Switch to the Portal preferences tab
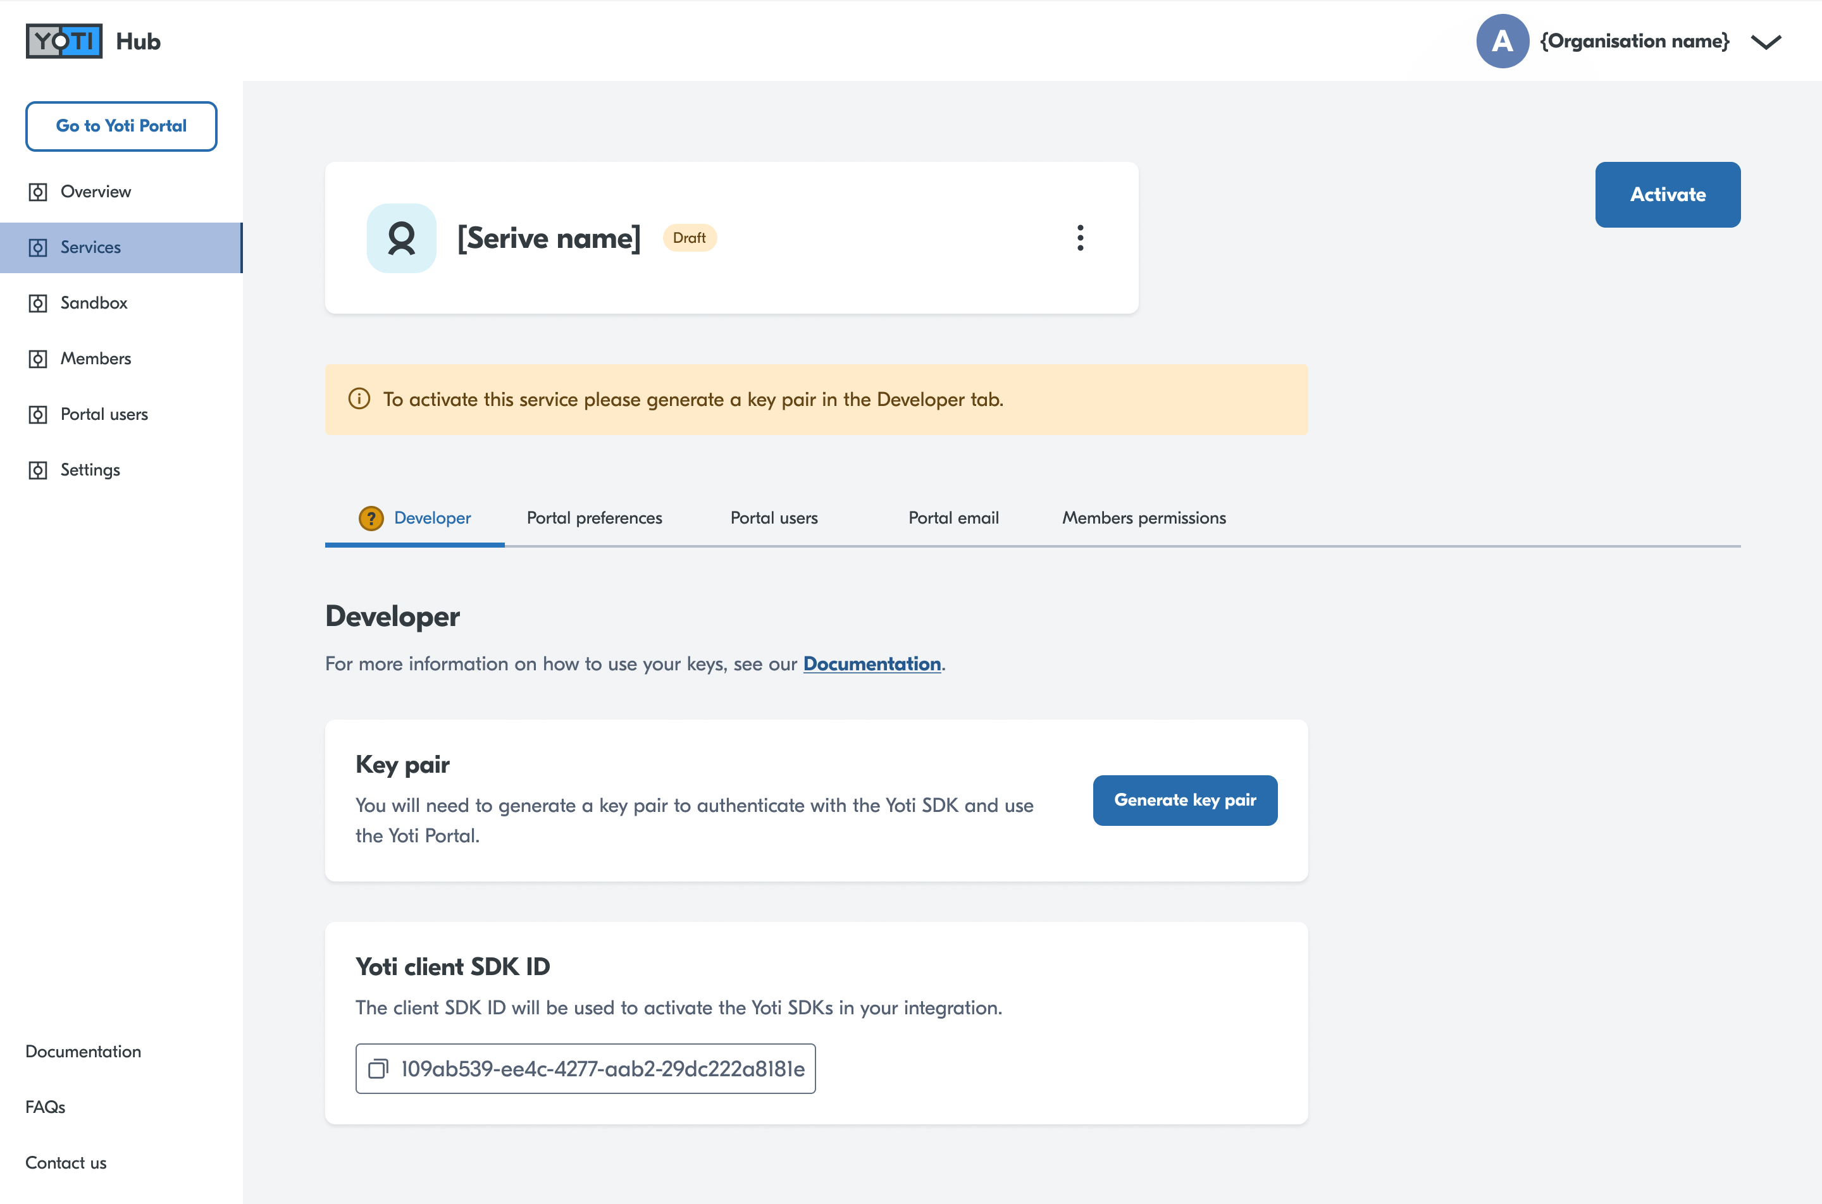This screenshot has height=1204, width=1822. 594,519
